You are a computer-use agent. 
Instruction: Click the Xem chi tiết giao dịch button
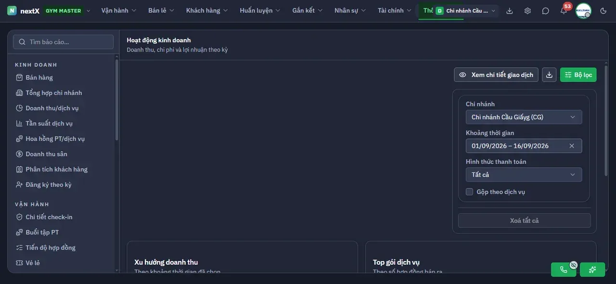tap(496, 74)
